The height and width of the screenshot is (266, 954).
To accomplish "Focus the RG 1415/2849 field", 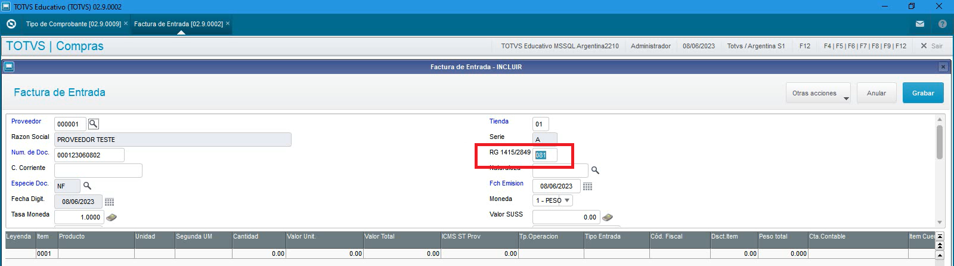I will 545,155.
